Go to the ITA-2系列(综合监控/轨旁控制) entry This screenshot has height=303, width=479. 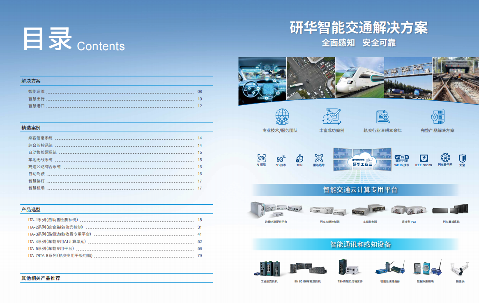pos(115,227)
